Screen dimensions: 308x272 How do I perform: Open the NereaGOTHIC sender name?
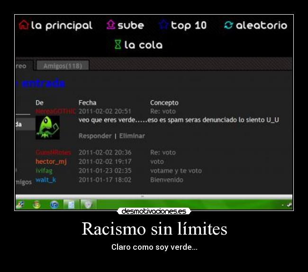point(55,111)
